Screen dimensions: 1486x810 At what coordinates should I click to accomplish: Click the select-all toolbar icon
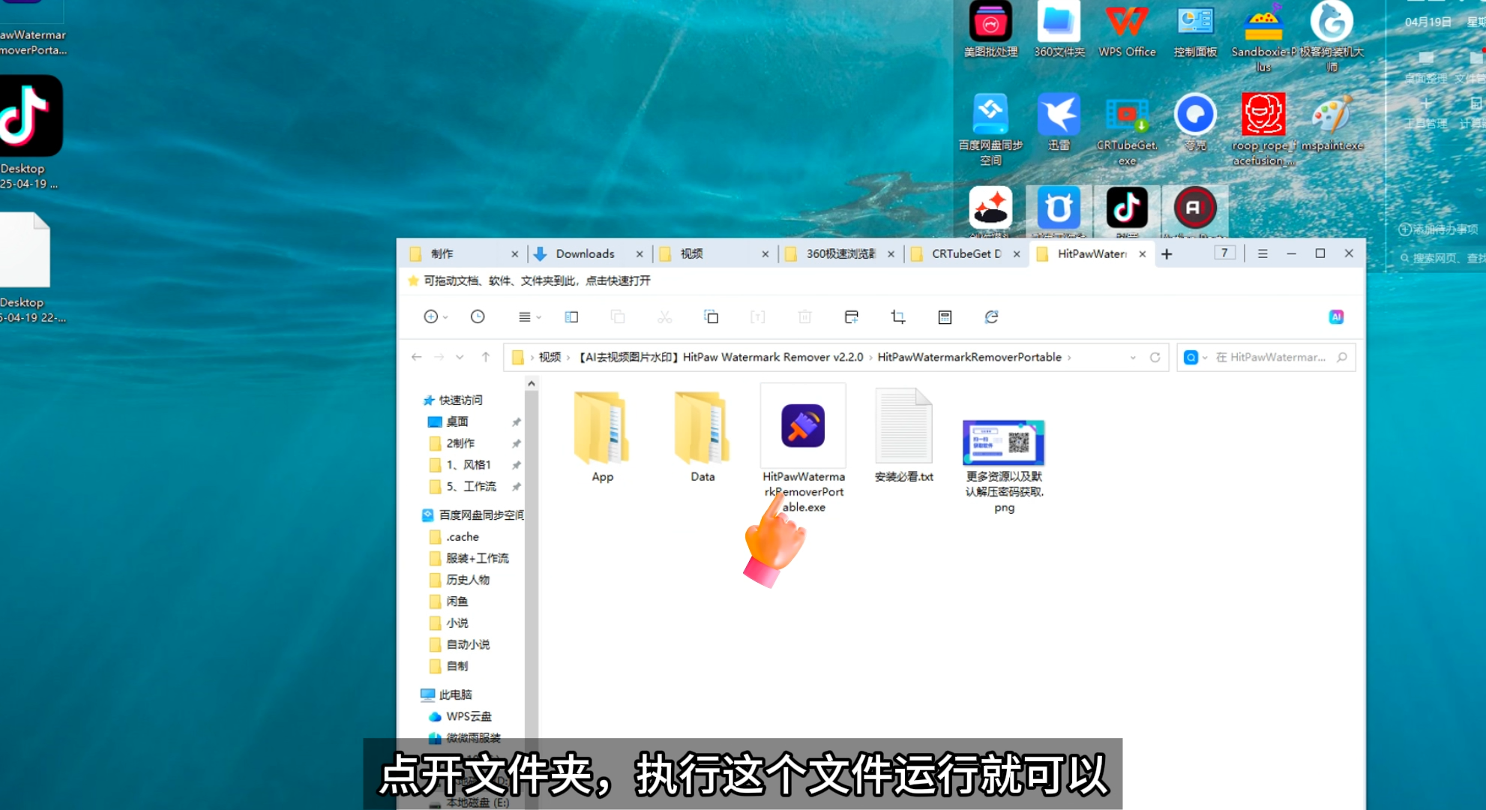coord(711,317)
